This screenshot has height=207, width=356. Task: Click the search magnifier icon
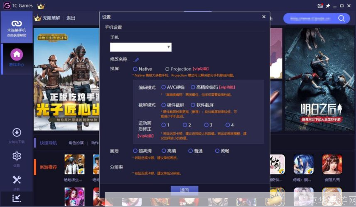pos(341,18)
